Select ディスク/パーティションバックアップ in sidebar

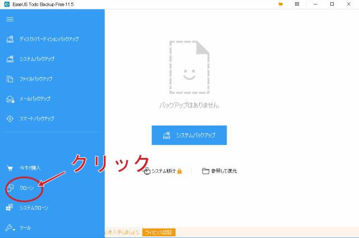click(49, 39)
